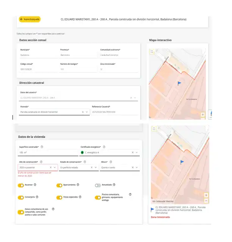Clear the Altura selection
This screenshot has width=232, height=242.
click(x=132, y=167)
